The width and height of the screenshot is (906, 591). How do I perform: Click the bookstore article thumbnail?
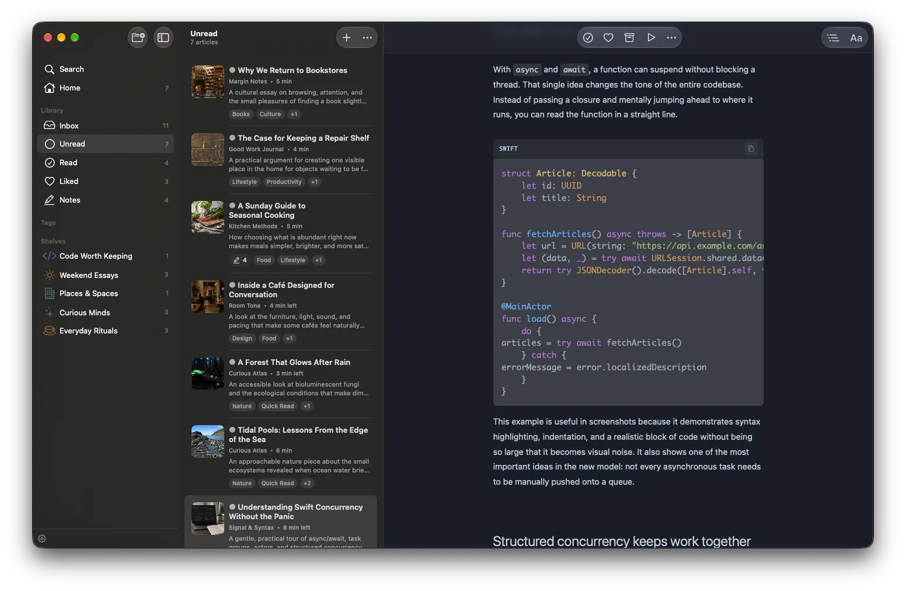click(x=208, y=82)
